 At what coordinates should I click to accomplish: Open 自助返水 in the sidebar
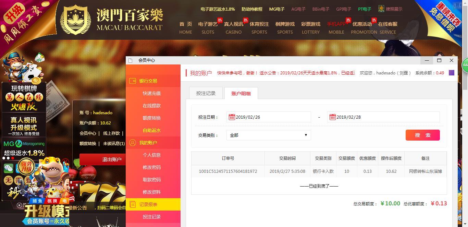click(152, 130)
